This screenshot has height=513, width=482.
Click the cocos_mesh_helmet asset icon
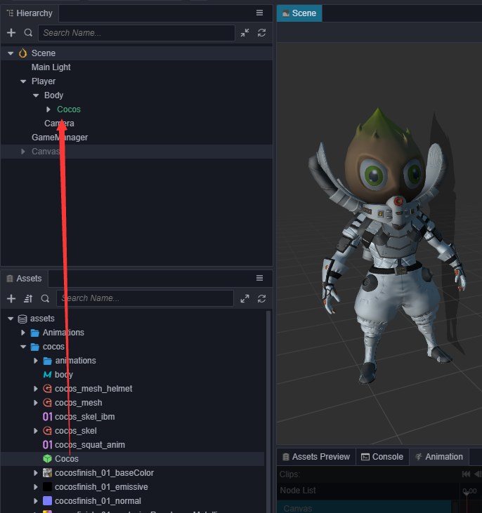point(48,389)
